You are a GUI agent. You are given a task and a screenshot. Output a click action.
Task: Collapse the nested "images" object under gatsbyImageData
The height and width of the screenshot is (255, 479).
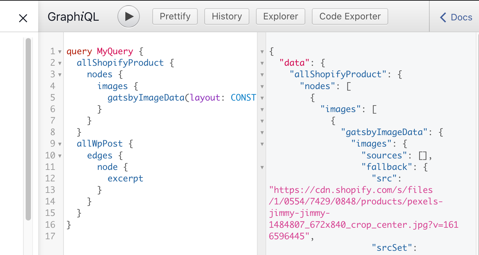262,144
